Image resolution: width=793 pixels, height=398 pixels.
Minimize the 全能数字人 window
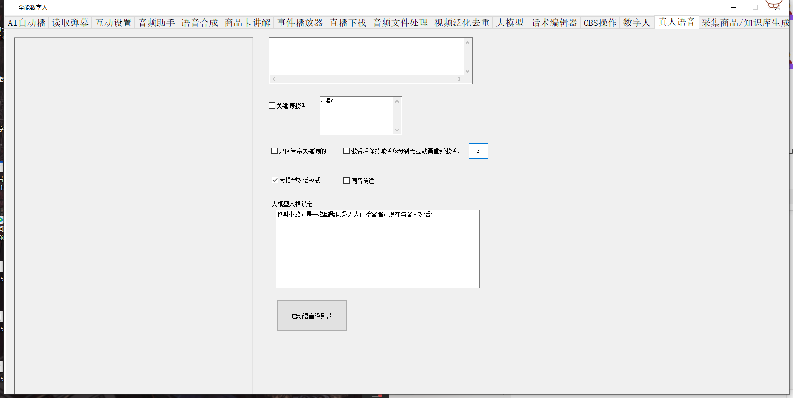click(x=733, y=7)
